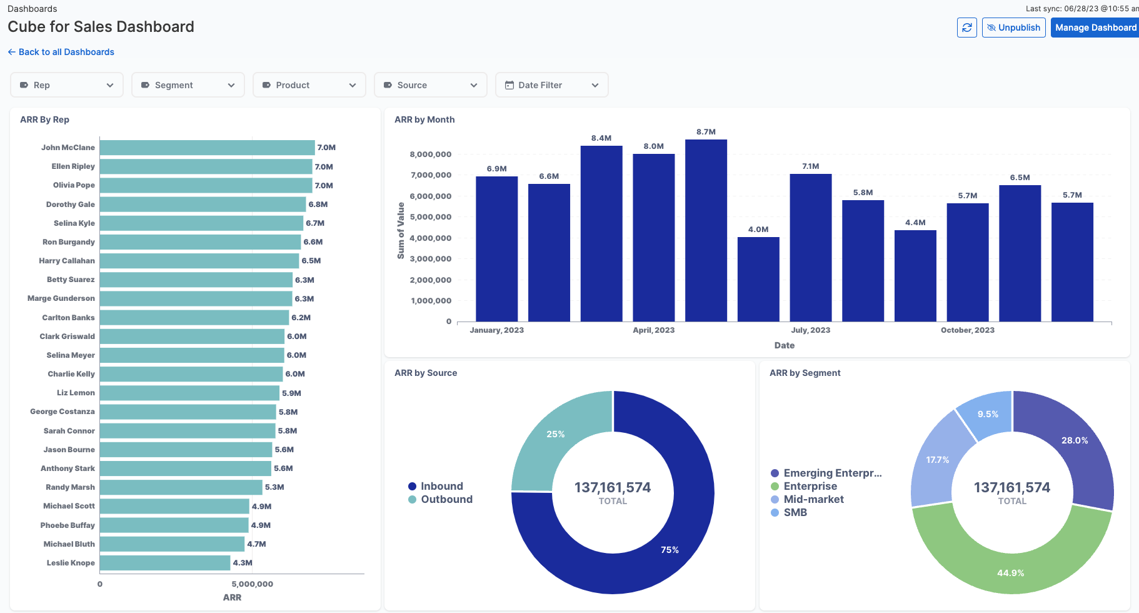The width and height of the screenshot is (1139, 613).
Task: Click the 8.7M bar in ARR by Month
Action: coord(706,230)
